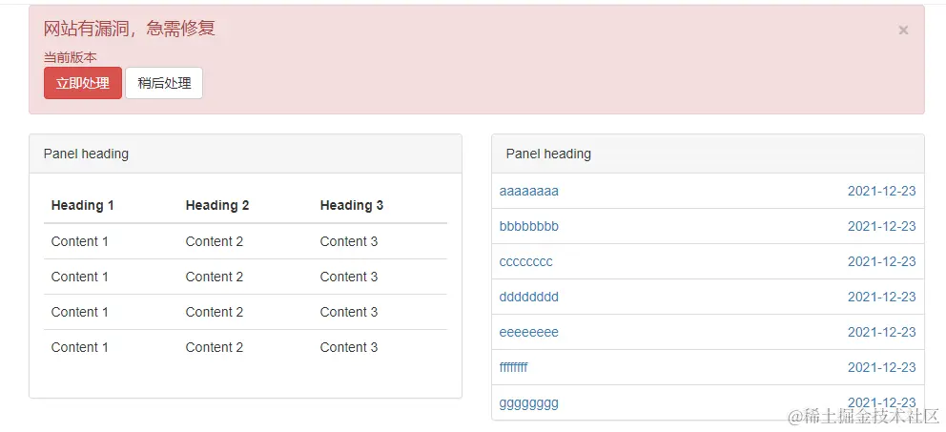Open the gggggggg list item
946x432 pixels.
click(529, 402)
